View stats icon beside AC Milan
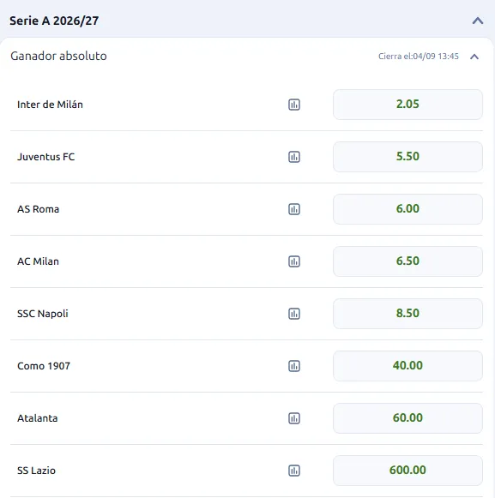 pos(294,261)
